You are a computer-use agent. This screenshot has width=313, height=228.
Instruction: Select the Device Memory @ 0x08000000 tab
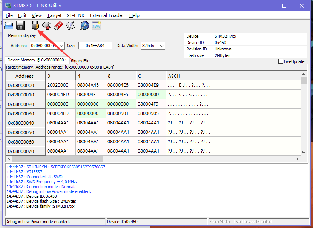(x=37, y=60)
